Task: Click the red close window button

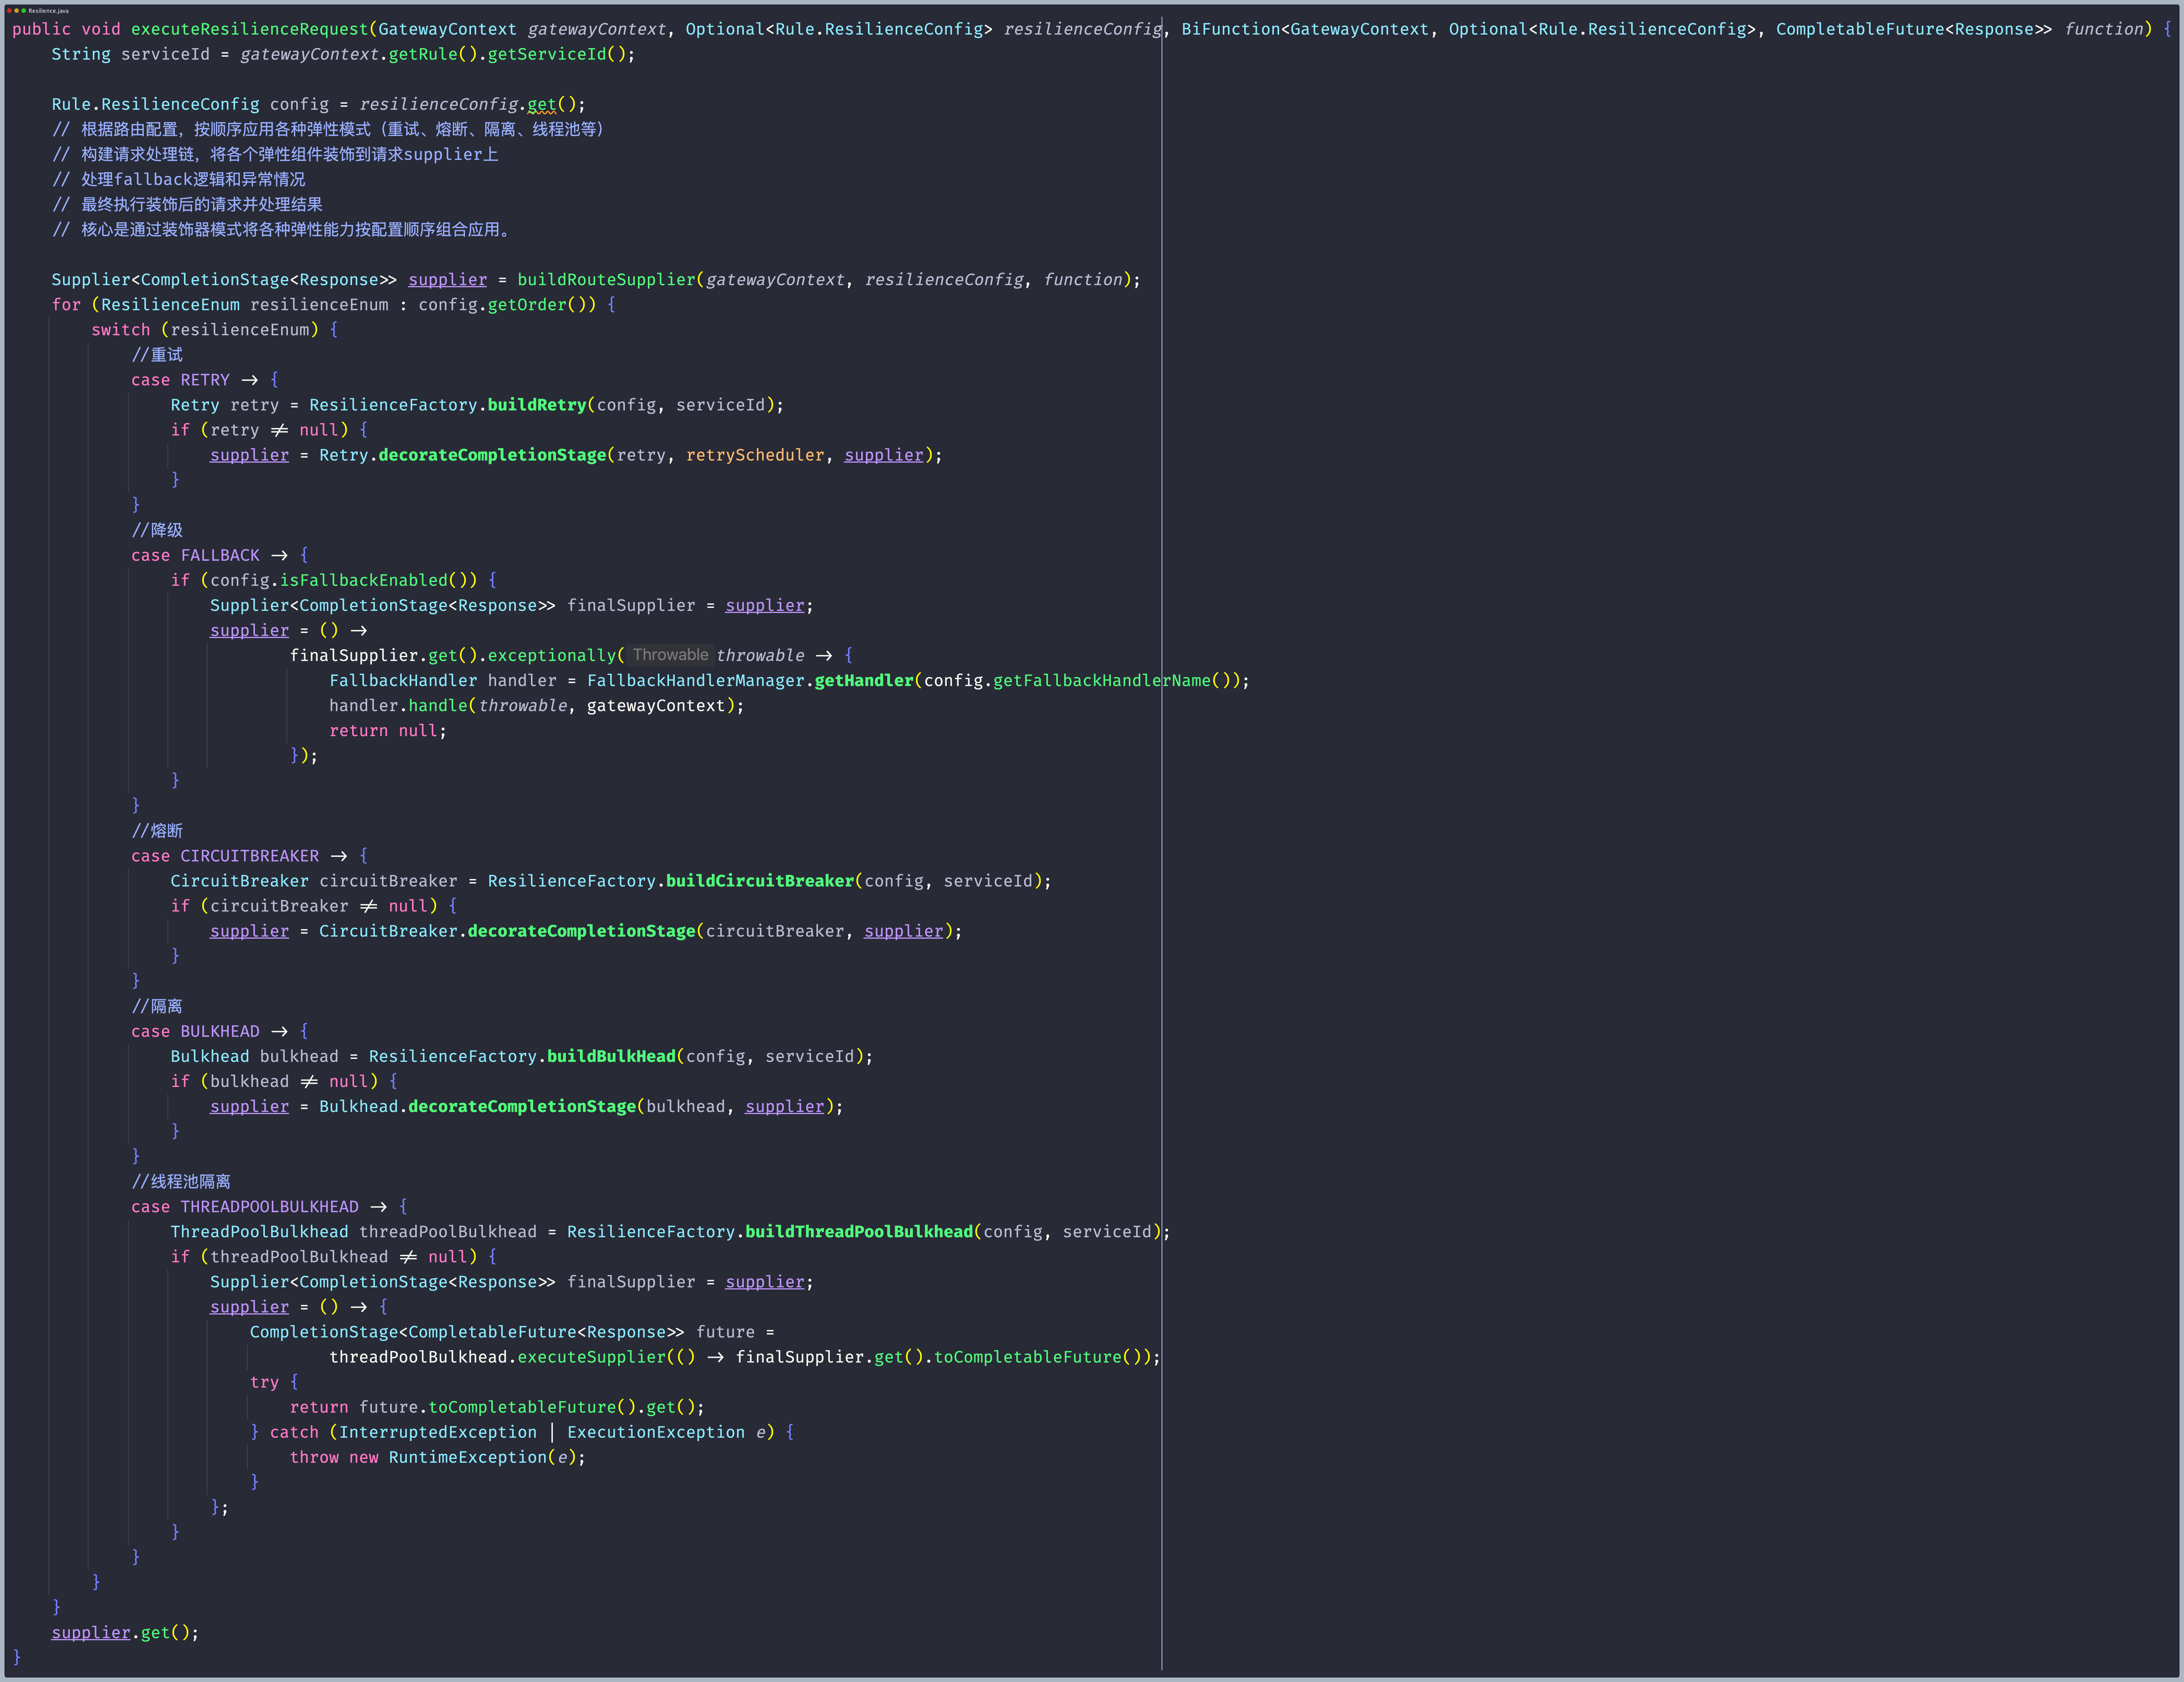Action: click(x=9, y=10)
